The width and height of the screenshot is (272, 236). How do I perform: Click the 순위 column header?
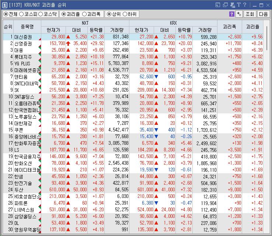[8, 27]
